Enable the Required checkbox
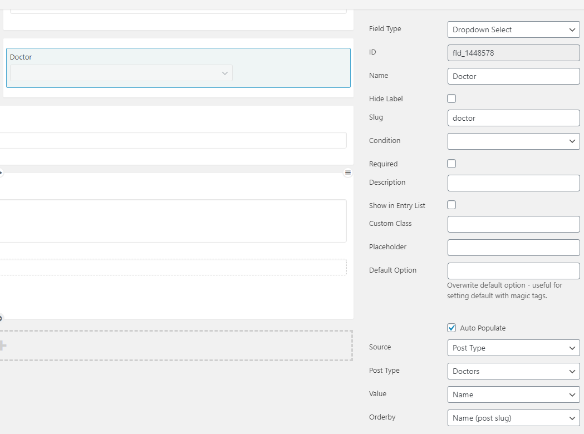This screenshot has height=434, width=584. click(x=452, y=164)
